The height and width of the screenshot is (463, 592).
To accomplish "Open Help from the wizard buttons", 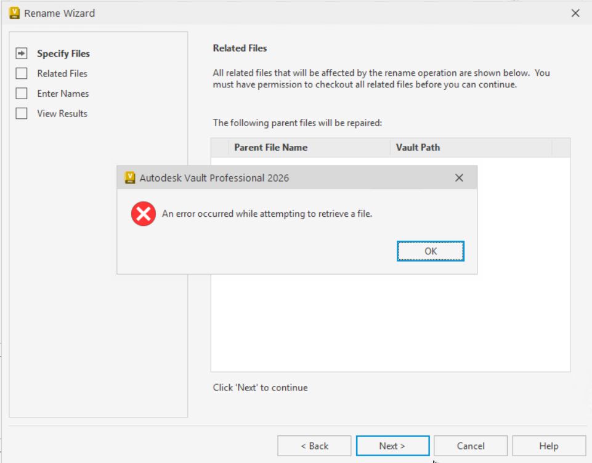I will coord(548,445).
